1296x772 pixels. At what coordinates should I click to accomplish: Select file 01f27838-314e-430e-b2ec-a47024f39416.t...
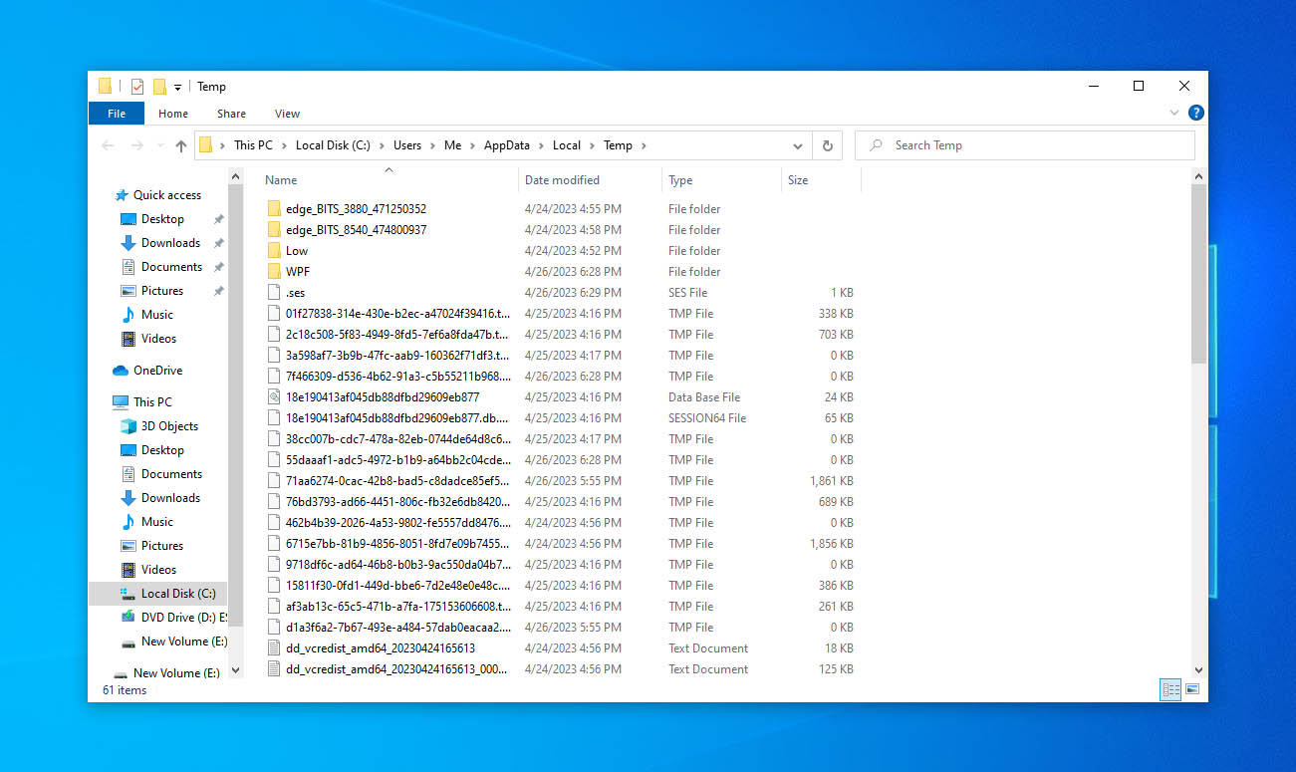click(x=397, y=314)
